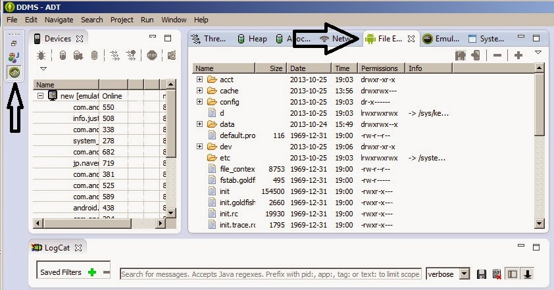Expand the acct folder

coord(199,80)
